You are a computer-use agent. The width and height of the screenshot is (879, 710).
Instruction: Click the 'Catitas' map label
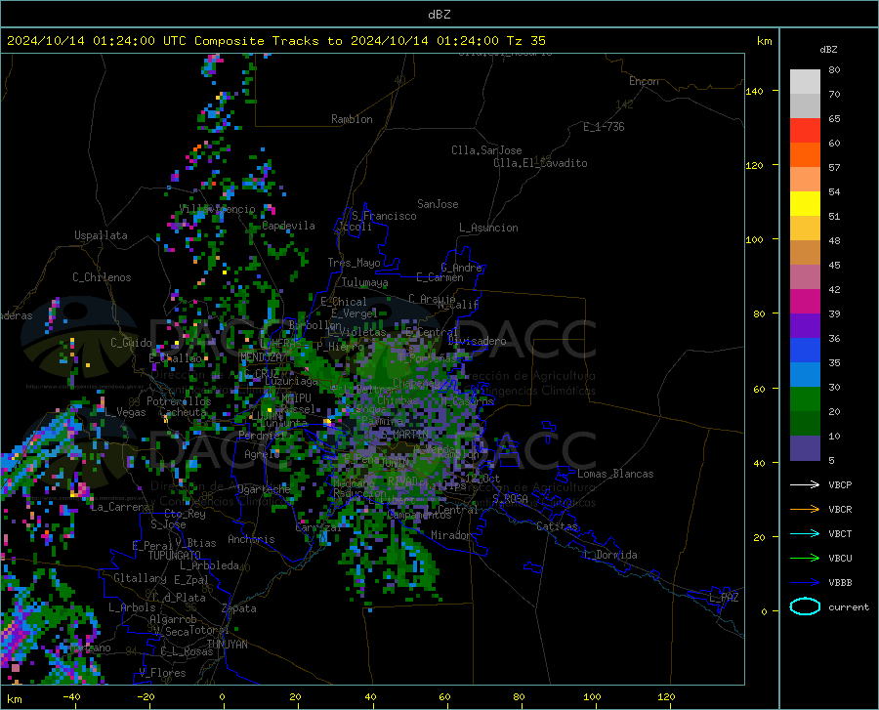(558, 526)
